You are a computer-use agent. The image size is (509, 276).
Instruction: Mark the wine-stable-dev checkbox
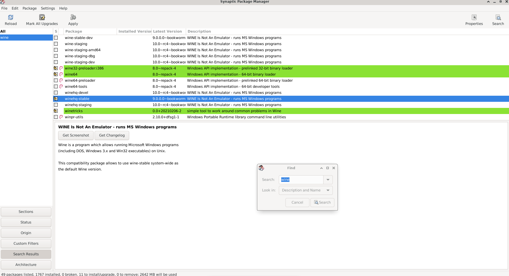(x=56, y=38)
